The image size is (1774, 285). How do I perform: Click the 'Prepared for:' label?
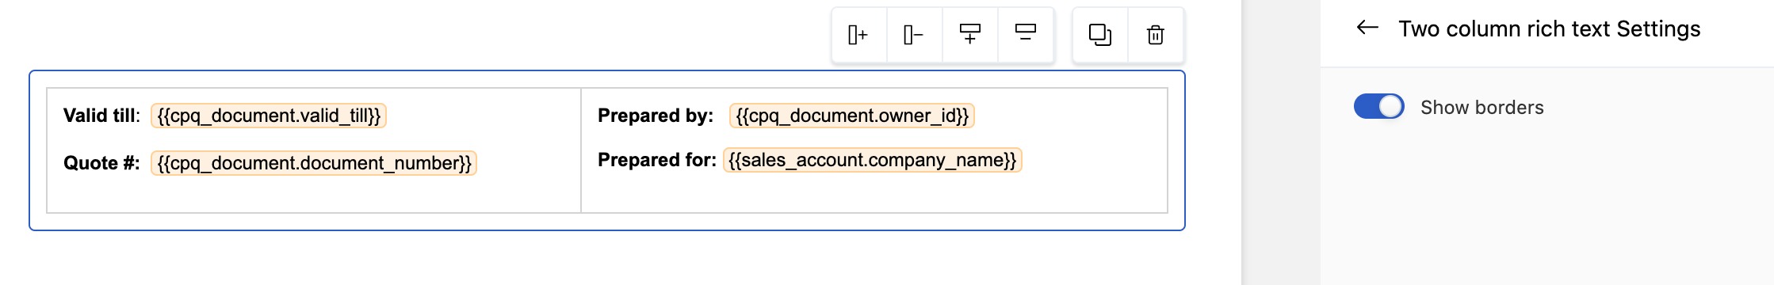click(657, 160)
